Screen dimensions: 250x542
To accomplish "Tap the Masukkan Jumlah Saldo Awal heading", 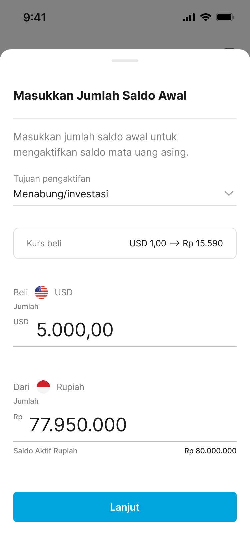I will pos(100,96).
